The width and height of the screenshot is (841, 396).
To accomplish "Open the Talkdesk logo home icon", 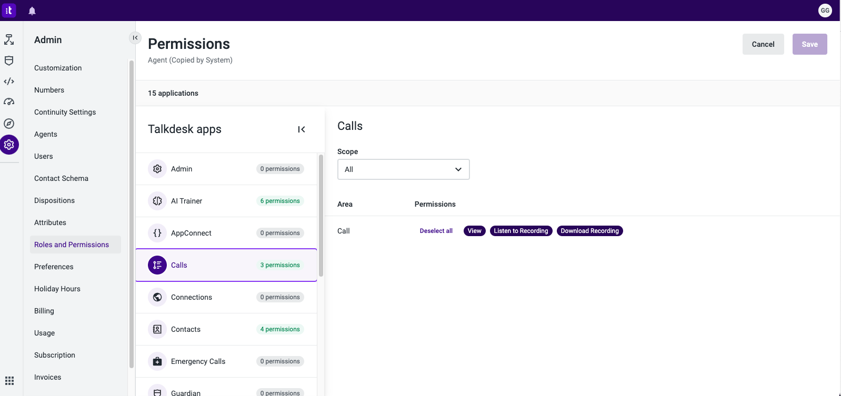I will click(9, 10).
